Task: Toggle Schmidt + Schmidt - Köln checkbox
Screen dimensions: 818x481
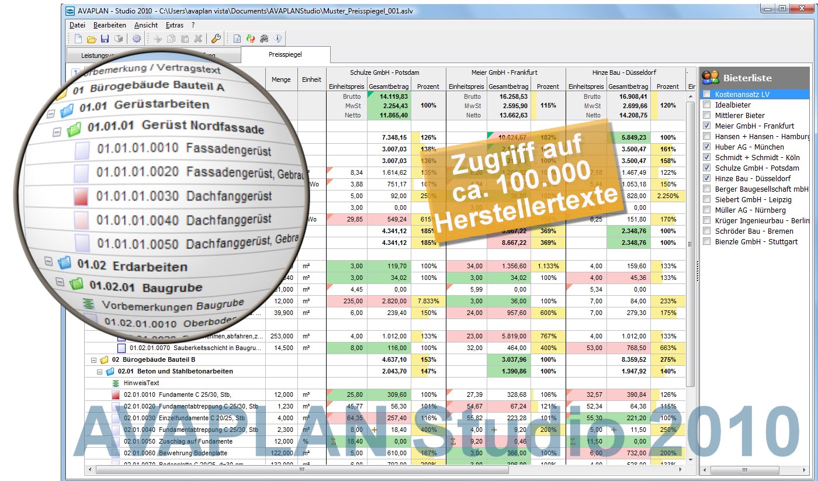Action: [x=708, y=158]
